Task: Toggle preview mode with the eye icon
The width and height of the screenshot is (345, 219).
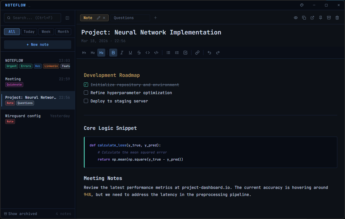Action: [x=296, y=18]
